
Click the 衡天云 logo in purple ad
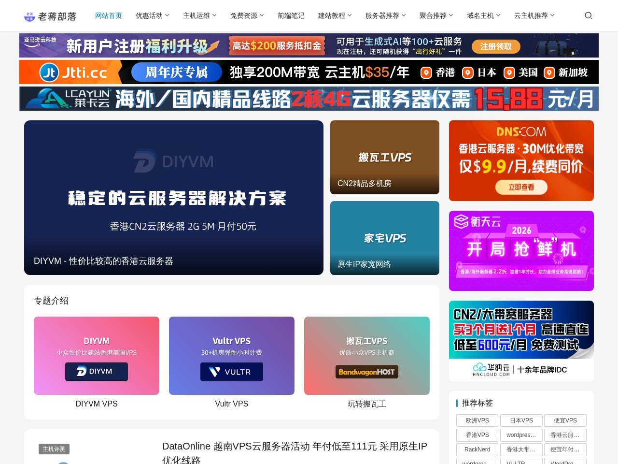(478, 222)
